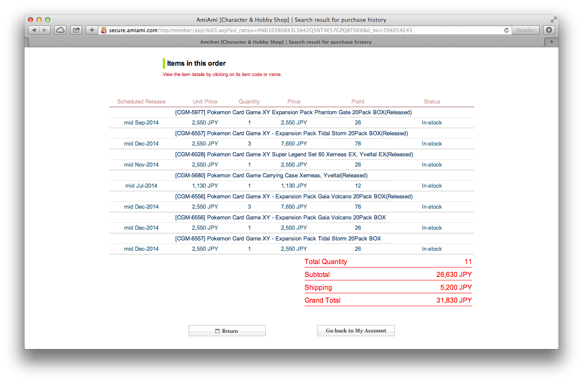
Task: Click the 'Point' column header
Action: point(358,102)
